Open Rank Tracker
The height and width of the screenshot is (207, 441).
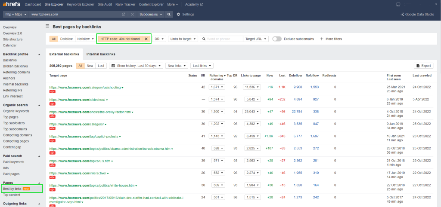coord(125,4)
